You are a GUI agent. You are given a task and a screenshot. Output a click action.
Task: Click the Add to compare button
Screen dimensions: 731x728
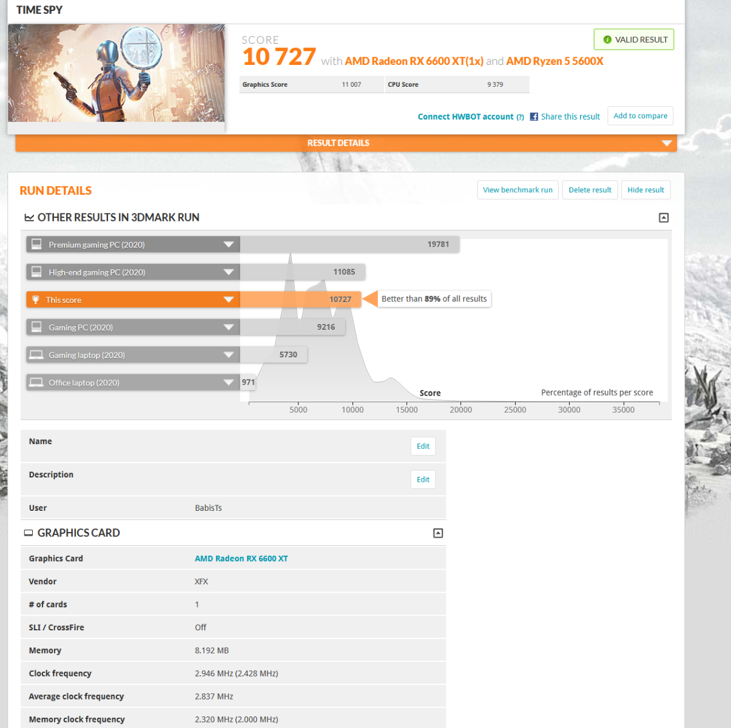click(640, 116)
